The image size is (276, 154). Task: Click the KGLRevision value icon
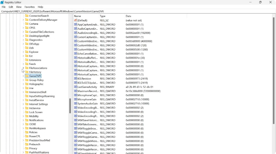[x=75, y=79]
